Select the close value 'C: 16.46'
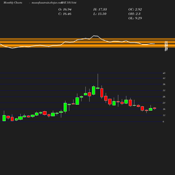This screenshot has height=175, width=175. 65,14
